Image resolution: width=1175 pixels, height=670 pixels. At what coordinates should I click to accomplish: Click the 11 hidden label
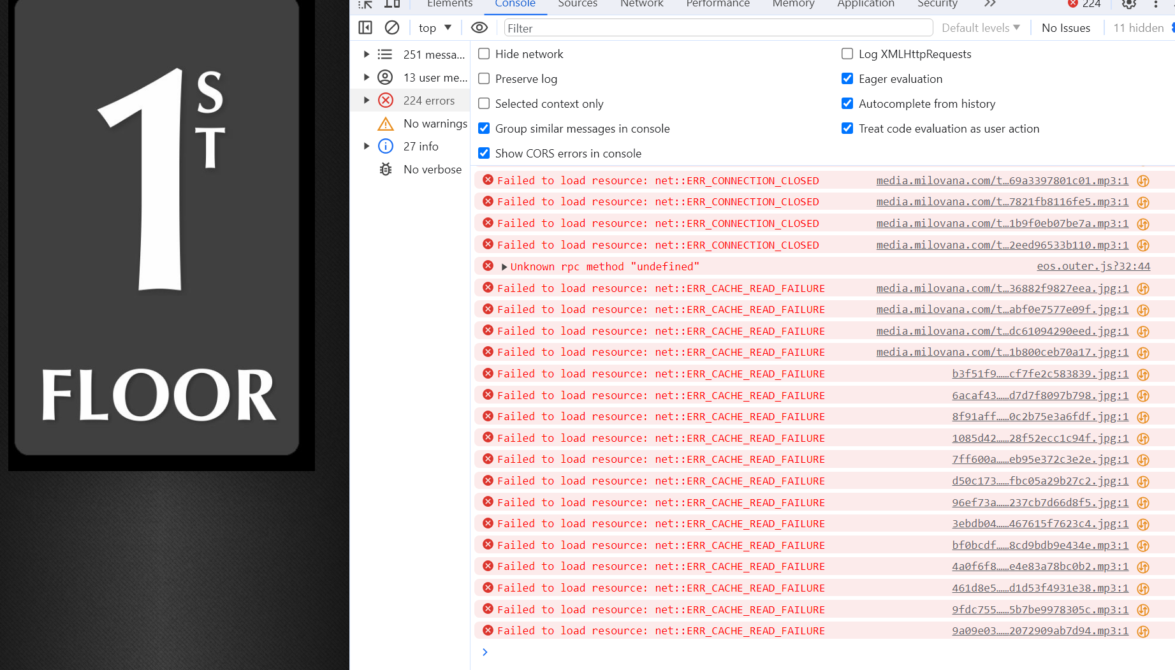point(1139,27)
